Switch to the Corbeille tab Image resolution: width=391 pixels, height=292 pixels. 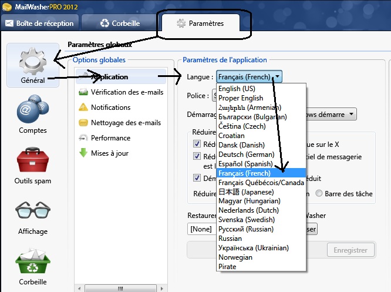[120, 23]
